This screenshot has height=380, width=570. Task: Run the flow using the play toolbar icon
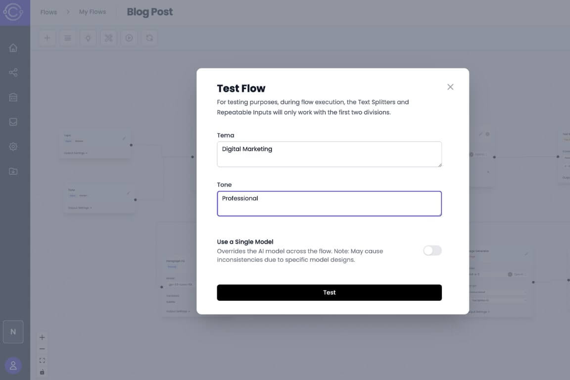click(x=129, y=38)
